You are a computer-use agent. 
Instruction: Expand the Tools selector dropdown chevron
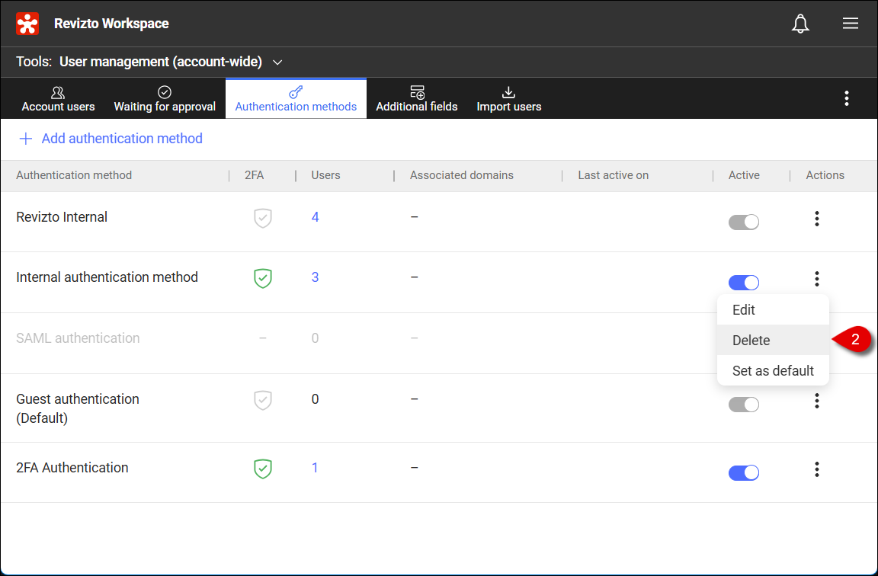[x=277, y=62]
